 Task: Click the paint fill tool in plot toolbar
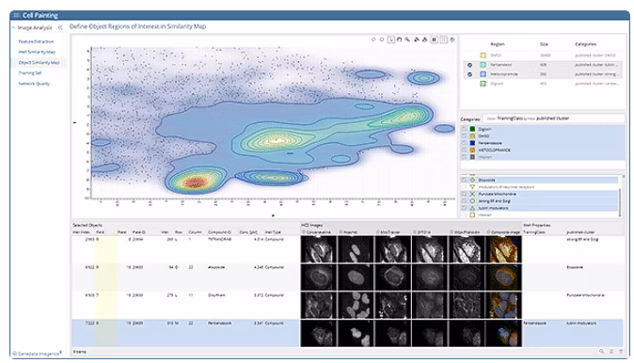point(417,39)
